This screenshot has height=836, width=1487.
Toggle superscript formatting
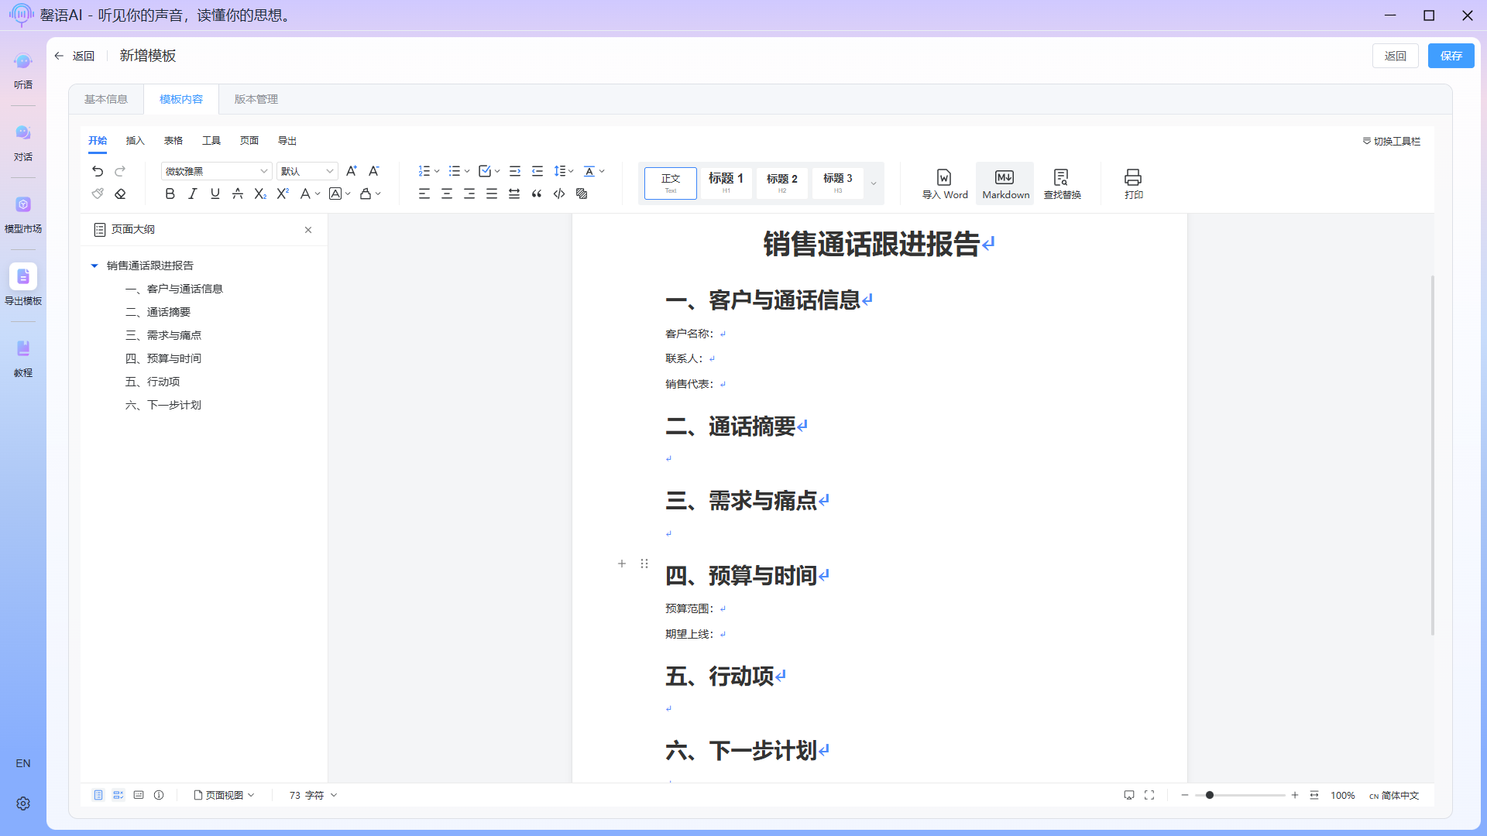(283, 194)
